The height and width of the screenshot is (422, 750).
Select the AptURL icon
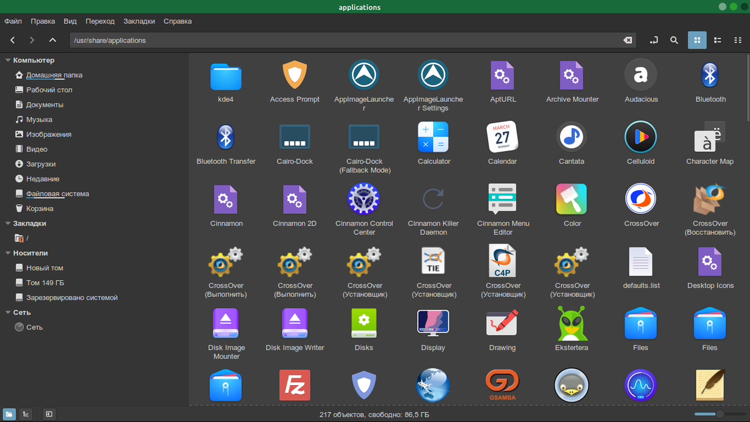502,76
